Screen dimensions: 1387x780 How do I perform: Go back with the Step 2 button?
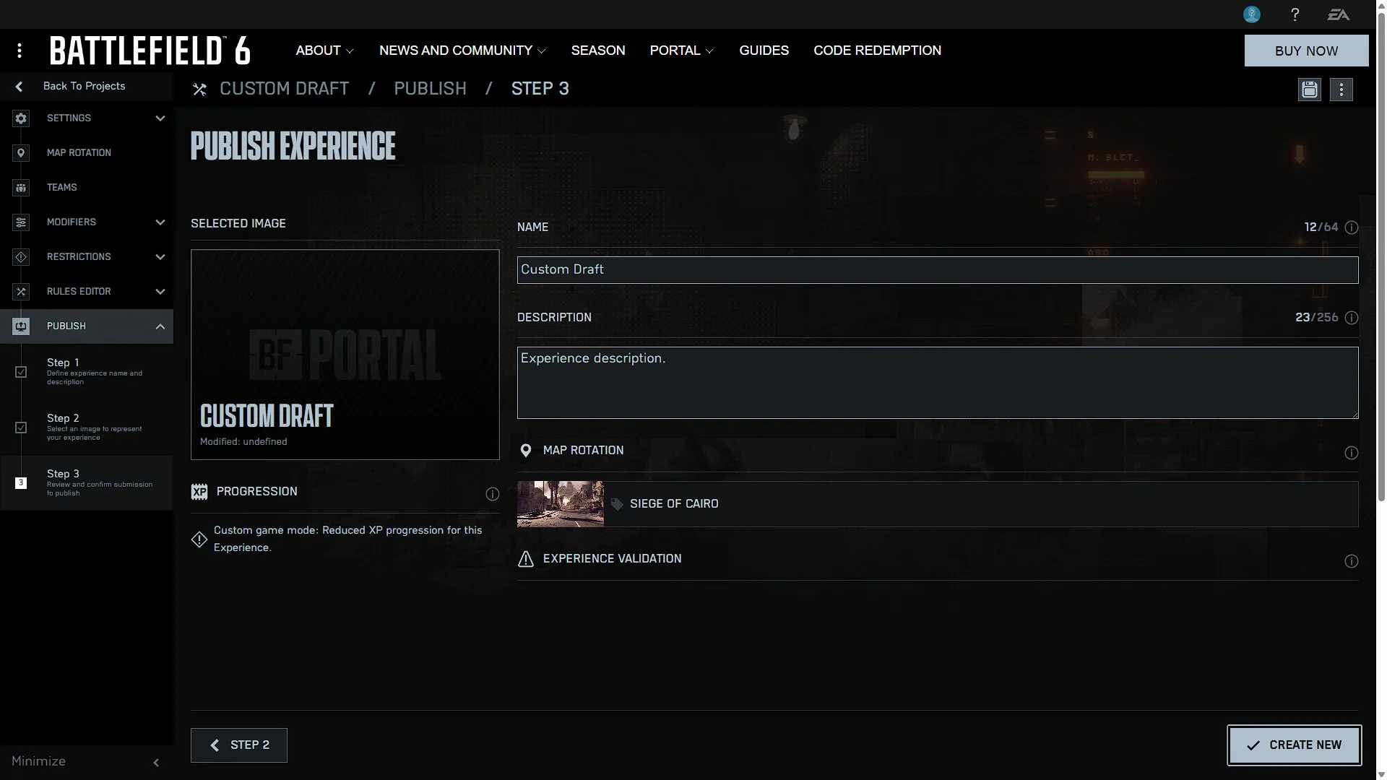[239, 745]
